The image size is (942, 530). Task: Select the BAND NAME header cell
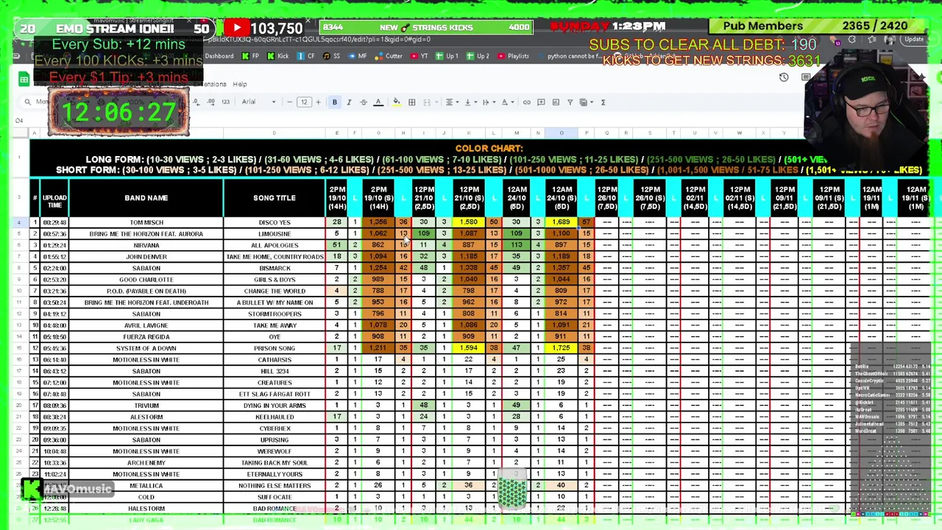[146, 198]
